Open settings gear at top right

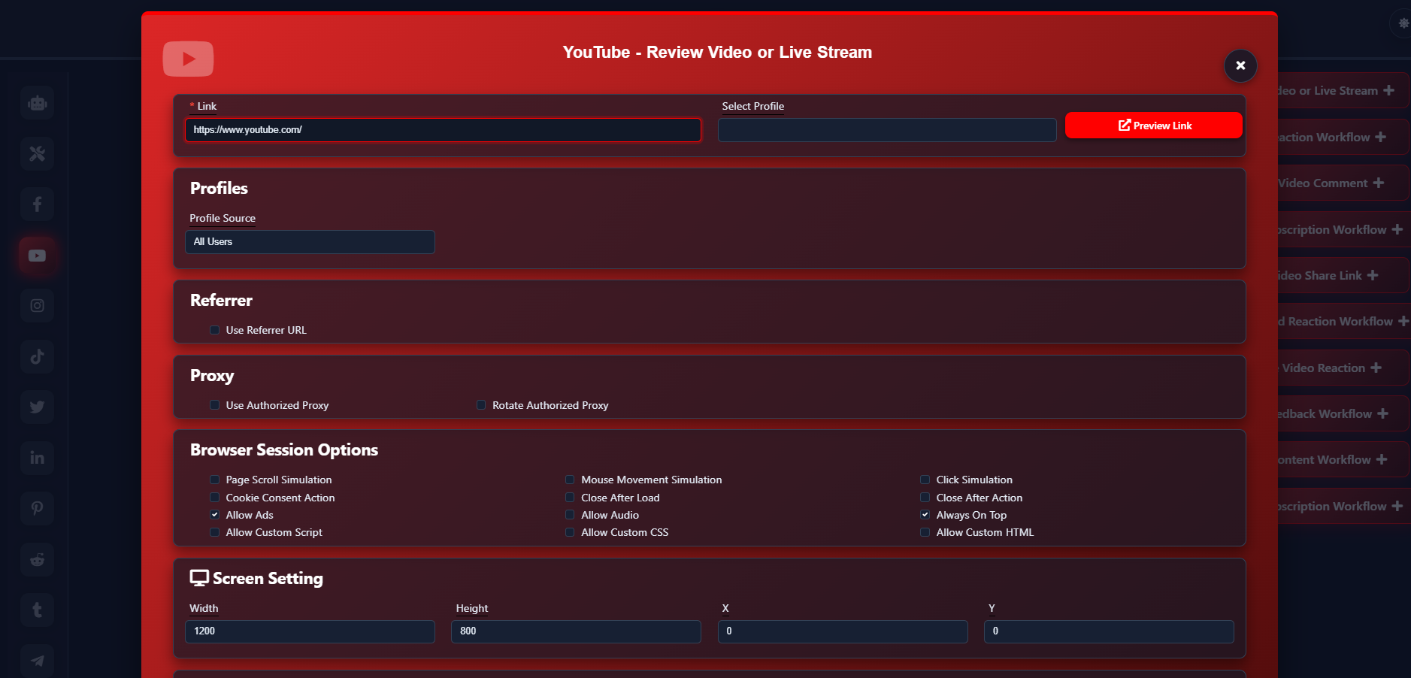click(x=1403, y=23)
